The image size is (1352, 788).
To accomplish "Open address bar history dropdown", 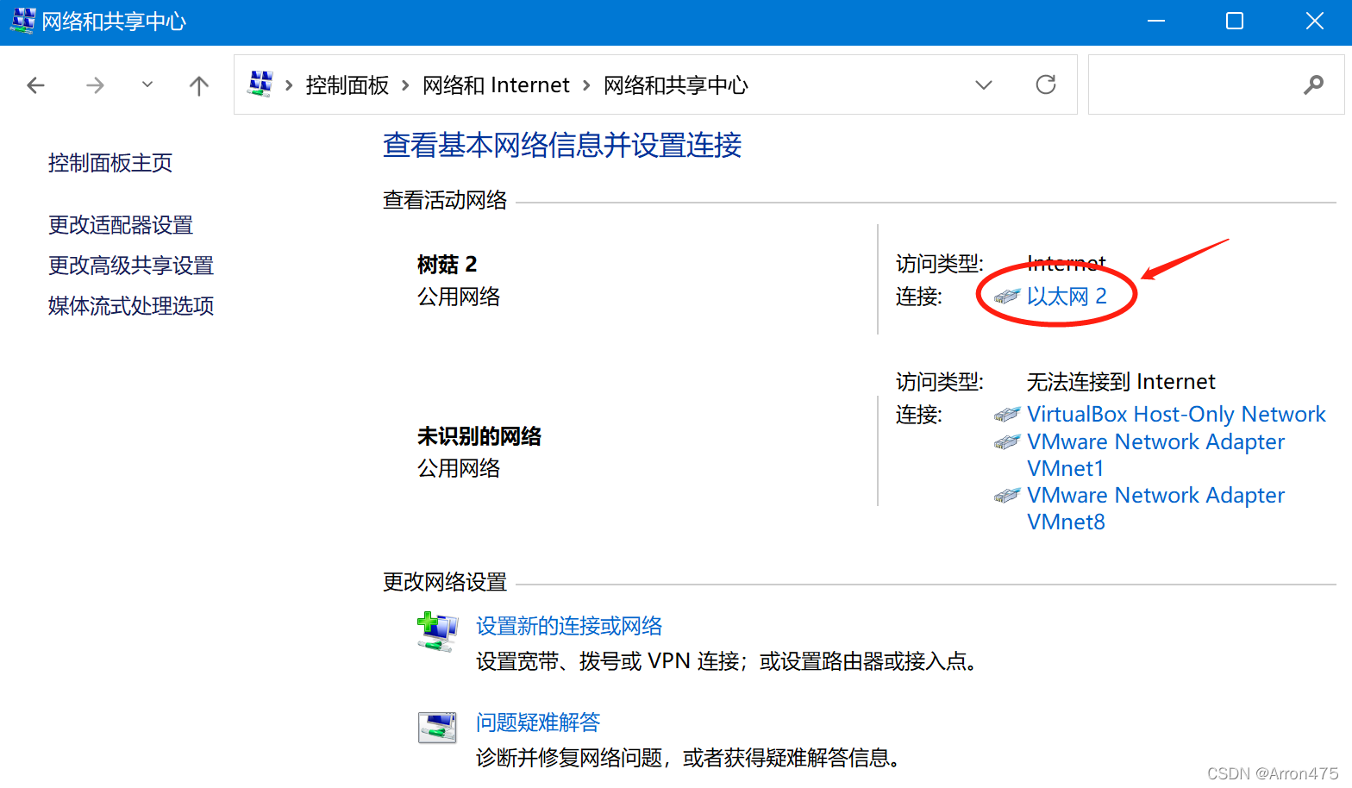I will [x=984, y=84].
